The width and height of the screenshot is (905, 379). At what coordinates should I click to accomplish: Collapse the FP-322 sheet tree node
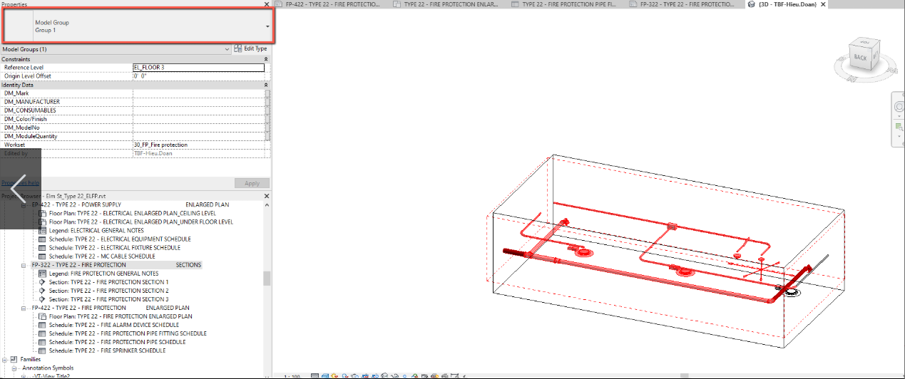(x=24, y=265)
